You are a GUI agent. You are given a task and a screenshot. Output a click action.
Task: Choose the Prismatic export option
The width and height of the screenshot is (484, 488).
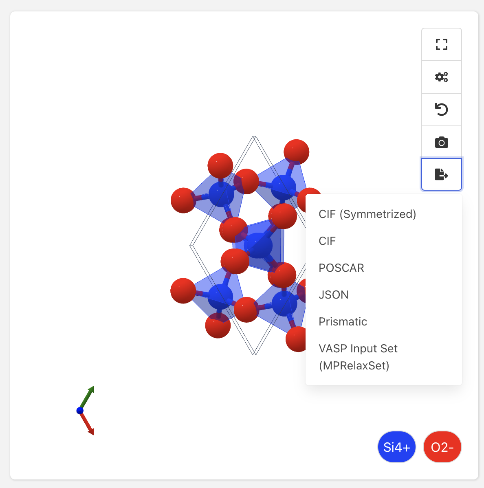(343, 321)
